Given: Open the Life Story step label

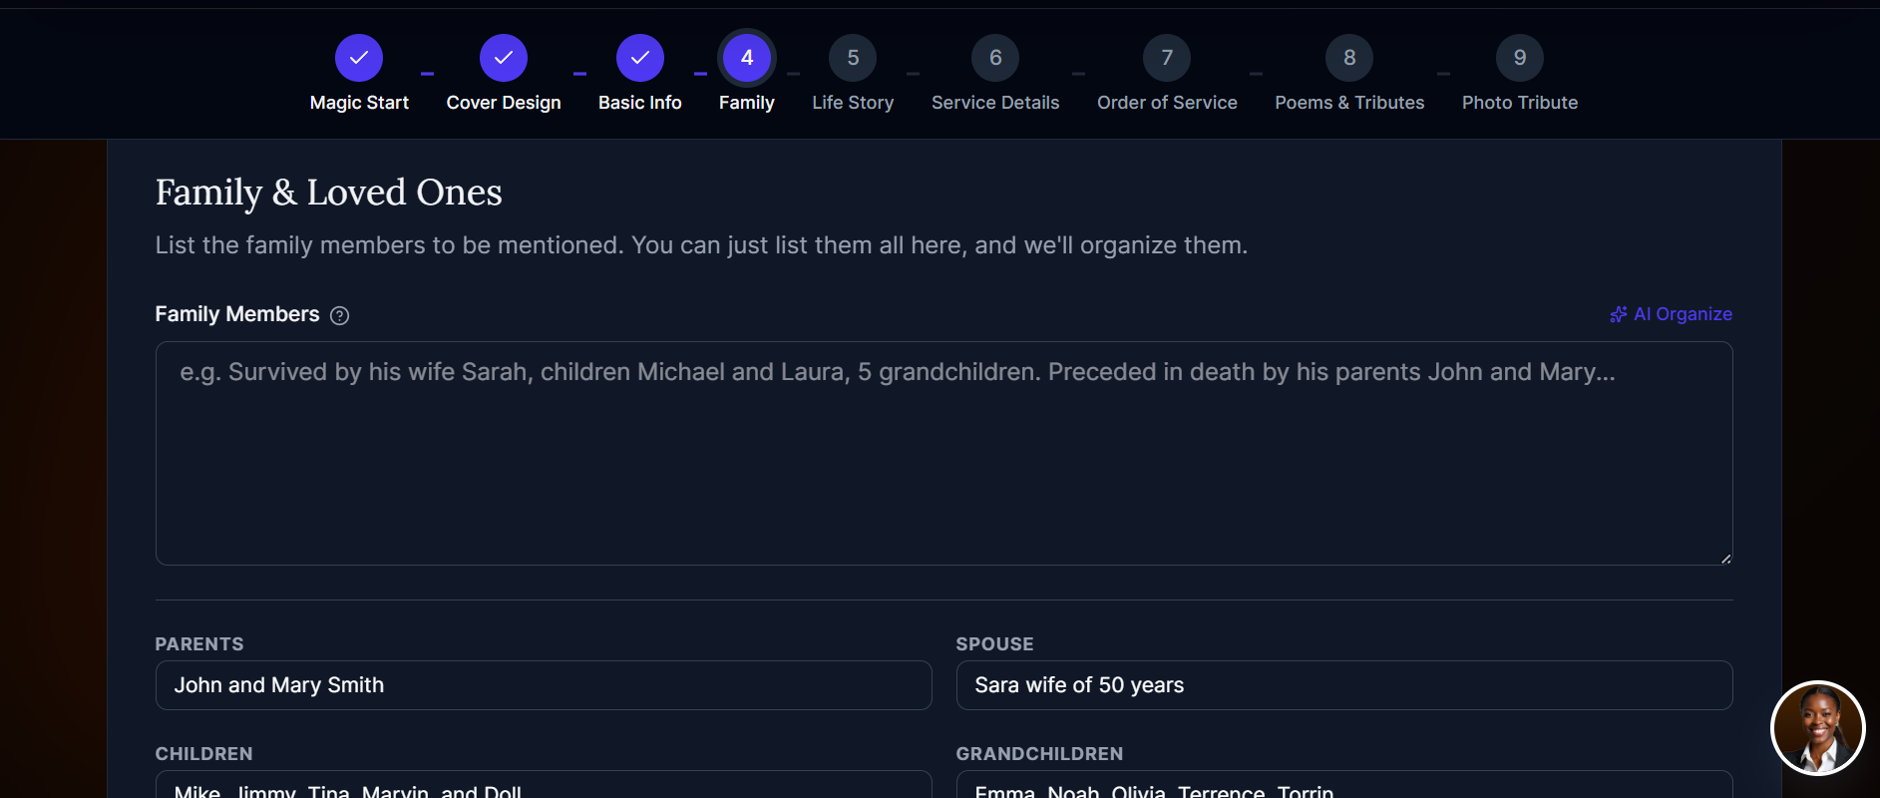Looking at the screenshot, I should coord(853,103).
